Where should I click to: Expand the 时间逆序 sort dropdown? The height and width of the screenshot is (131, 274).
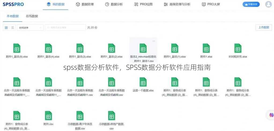coord(30,28)
